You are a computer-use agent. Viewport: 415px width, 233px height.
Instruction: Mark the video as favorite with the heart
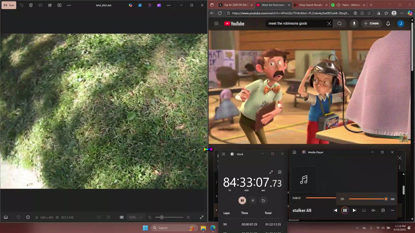[x=18, y=217]
